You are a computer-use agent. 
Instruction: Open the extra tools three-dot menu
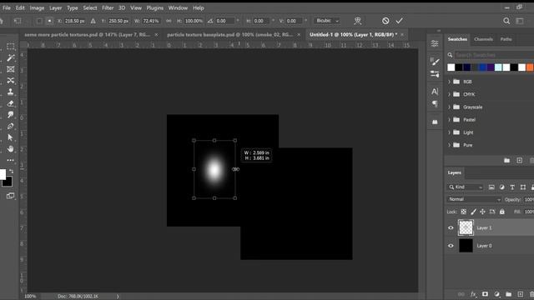(11, 160)
